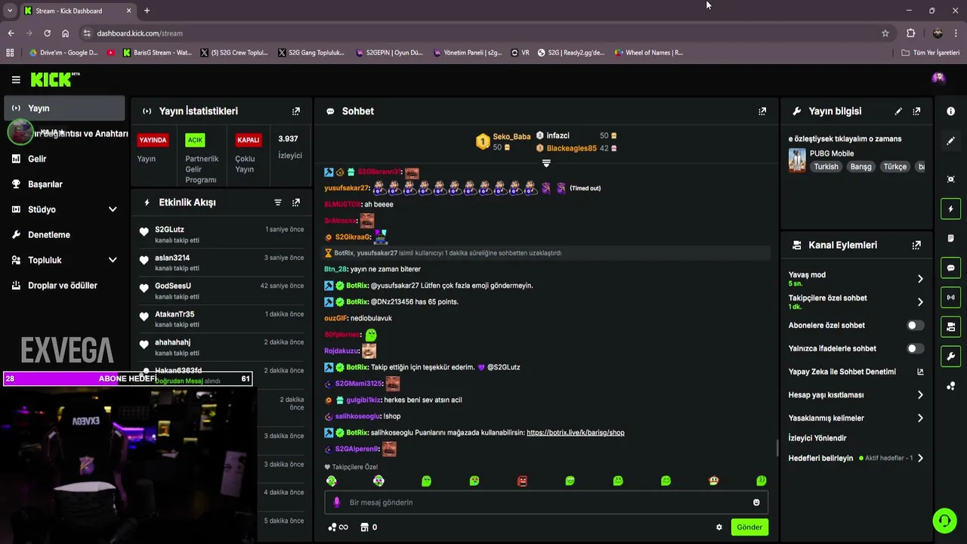This screenshot has height=544, width=967.
Task: Click the document icon in right sidebar
Action: click(951, 238)
